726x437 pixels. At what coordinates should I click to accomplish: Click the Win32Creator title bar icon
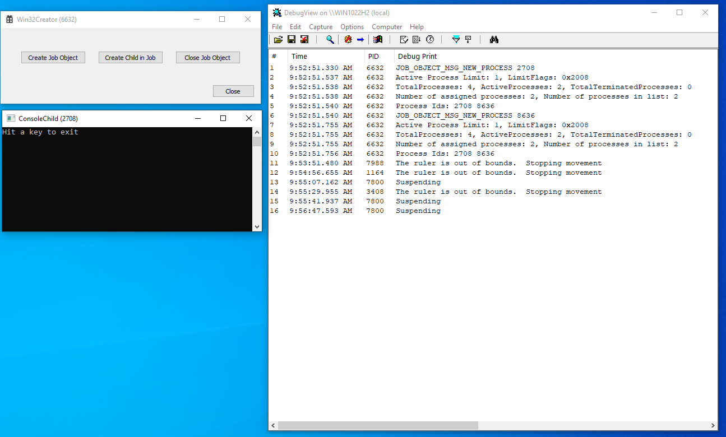coord(10,19)
